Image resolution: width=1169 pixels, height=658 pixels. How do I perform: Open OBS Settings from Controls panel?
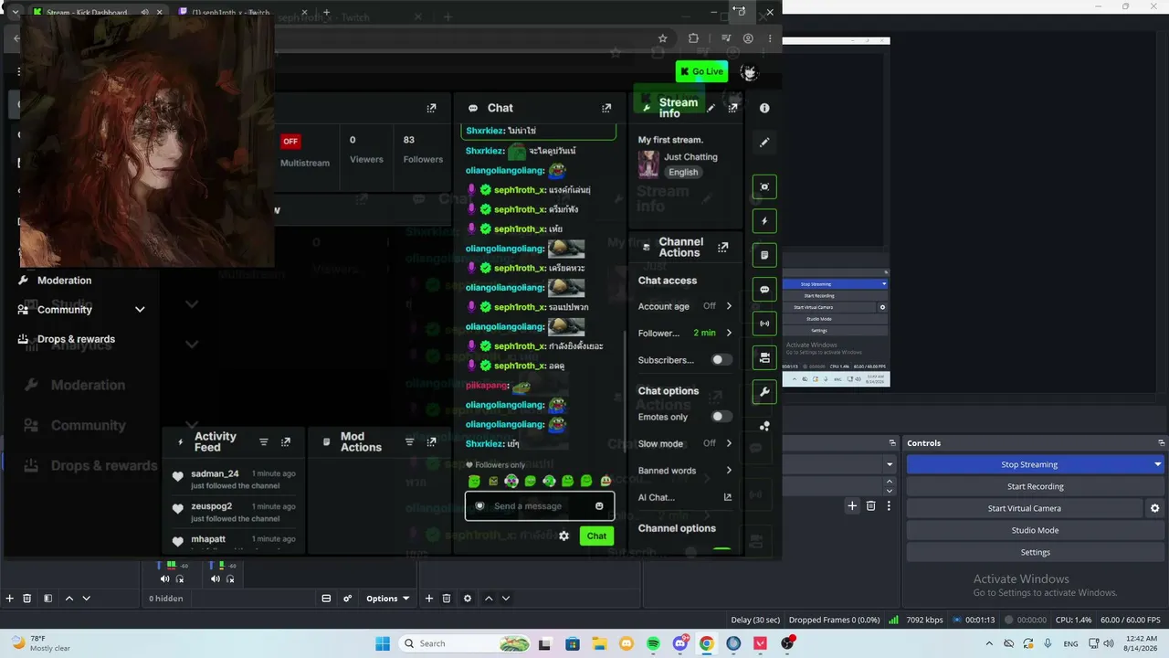click(1035, 552)
